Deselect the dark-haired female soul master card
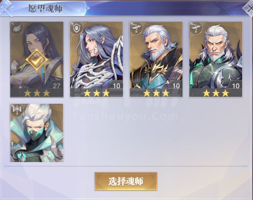 [37, 59]
